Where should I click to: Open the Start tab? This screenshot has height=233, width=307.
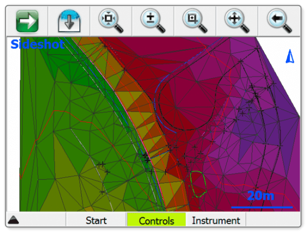(x=96, y=221)
